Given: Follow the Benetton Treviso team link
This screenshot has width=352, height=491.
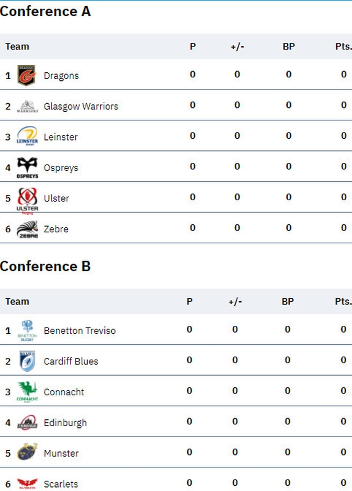Looking at the screenshot, I should click(x=80, y=330).
